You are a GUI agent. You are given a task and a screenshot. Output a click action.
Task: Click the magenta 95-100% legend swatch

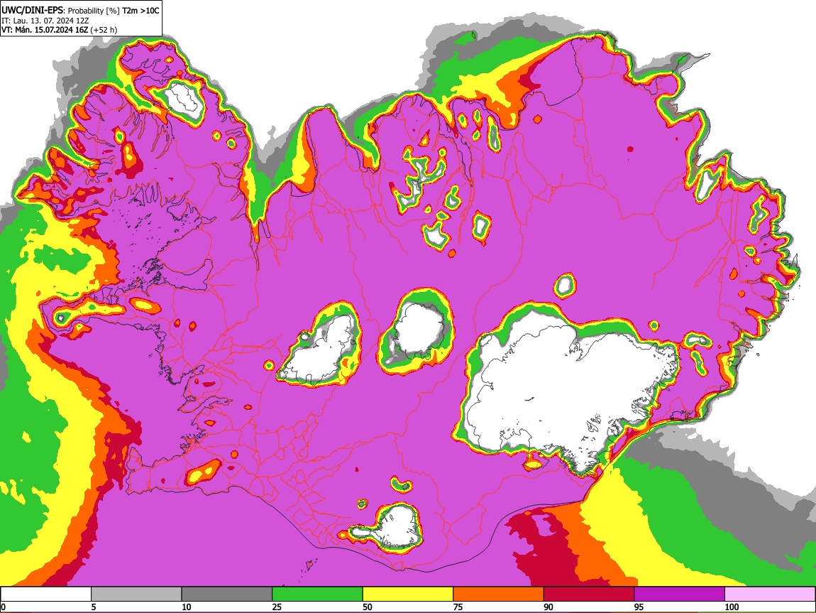click(680, 595)
